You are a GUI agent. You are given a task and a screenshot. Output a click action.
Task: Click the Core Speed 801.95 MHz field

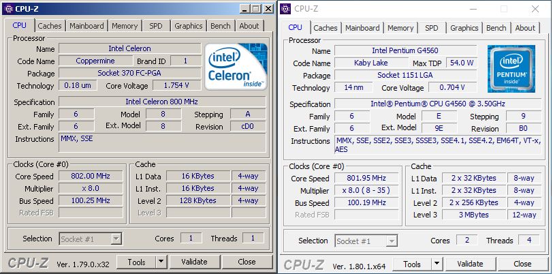click(366, 178)
